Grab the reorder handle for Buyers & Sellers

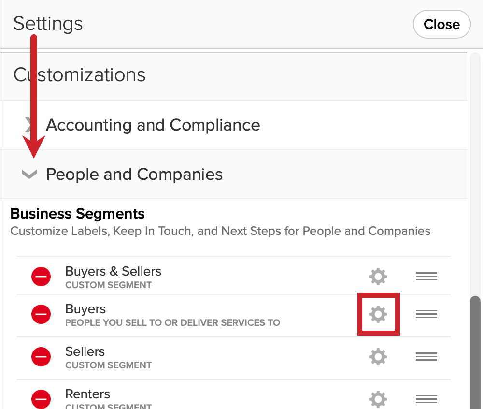(426, 277)
